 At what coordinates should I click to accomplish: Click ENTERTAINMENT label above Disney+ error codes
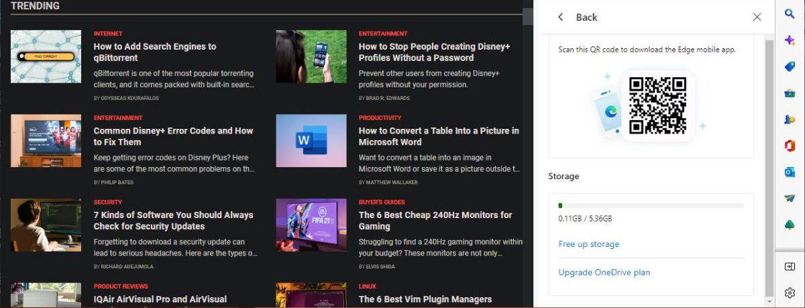pos(118,118)
